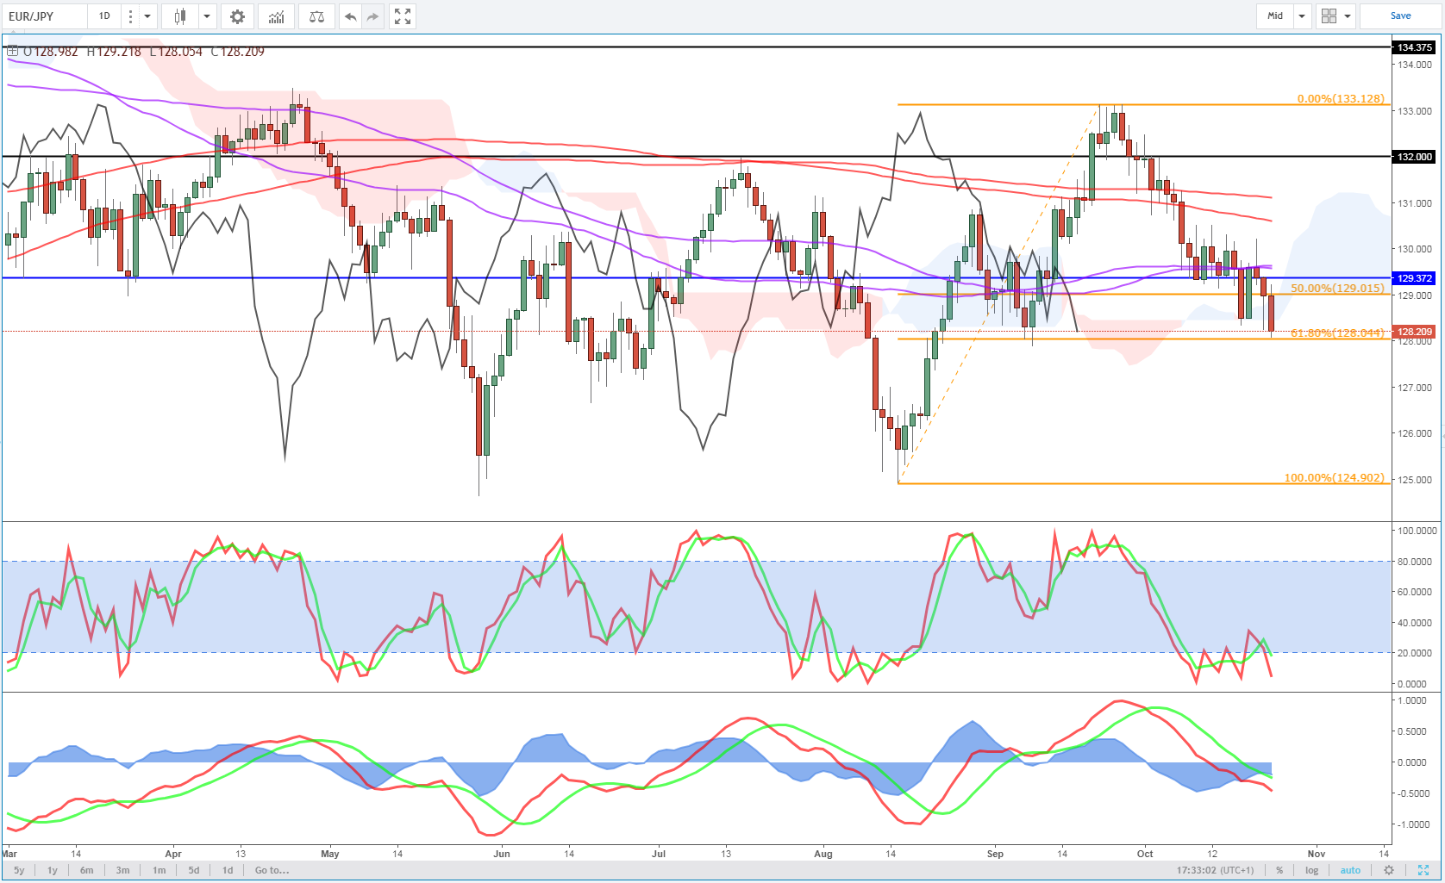
Task: Click the 125.000 label on price axis
Action: [1415, 480]
